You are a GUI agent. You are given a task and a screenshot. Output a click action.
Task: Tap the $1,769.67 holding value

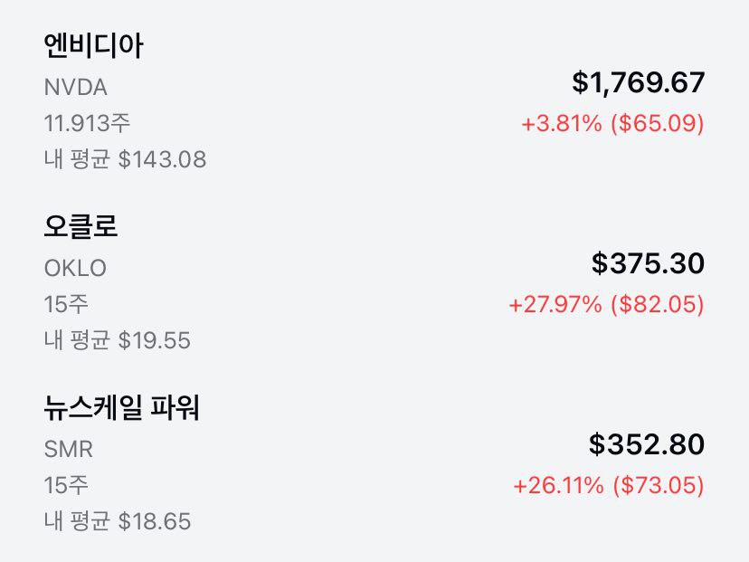click(638, 83)
